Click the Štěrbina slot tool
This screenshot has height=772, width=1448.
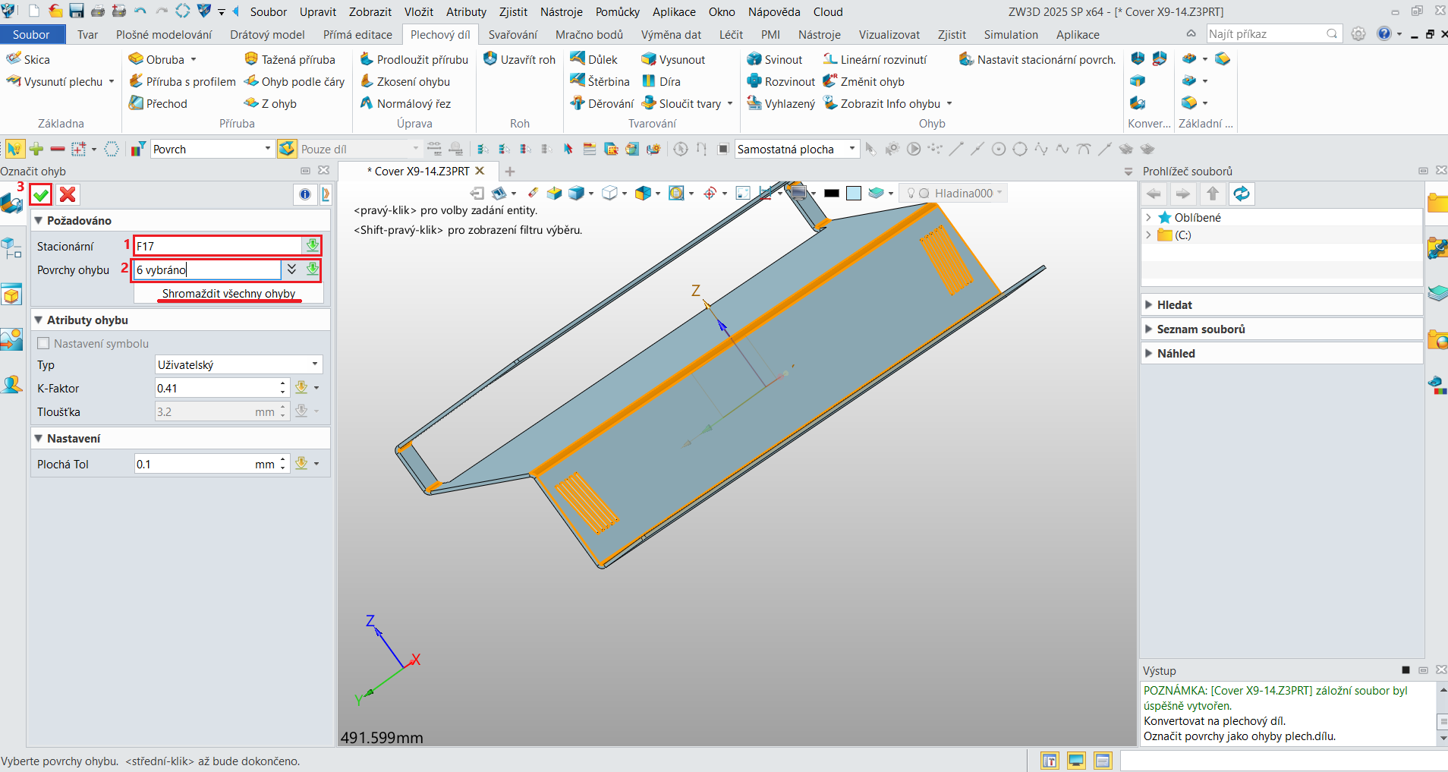[x=600, y=81]
